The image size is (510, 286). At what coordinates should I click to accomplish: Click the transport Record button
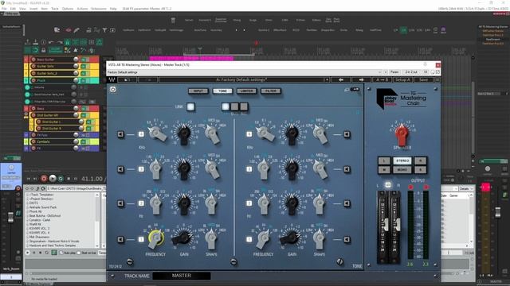(44, 179)
